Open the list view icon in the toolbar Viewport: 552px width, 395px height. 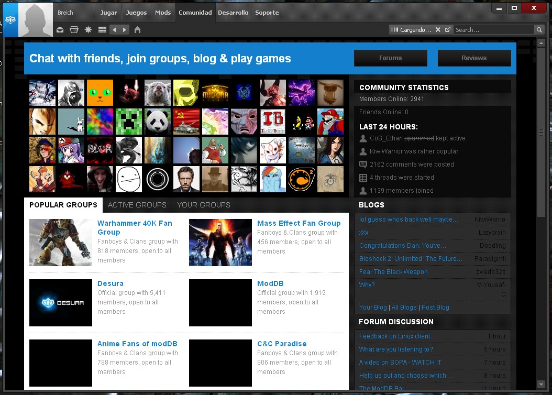click(x=102, y=30)
